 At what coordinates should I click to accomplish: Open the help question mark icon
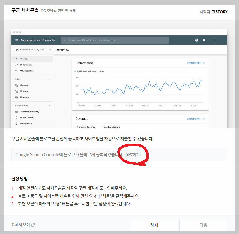197,40
